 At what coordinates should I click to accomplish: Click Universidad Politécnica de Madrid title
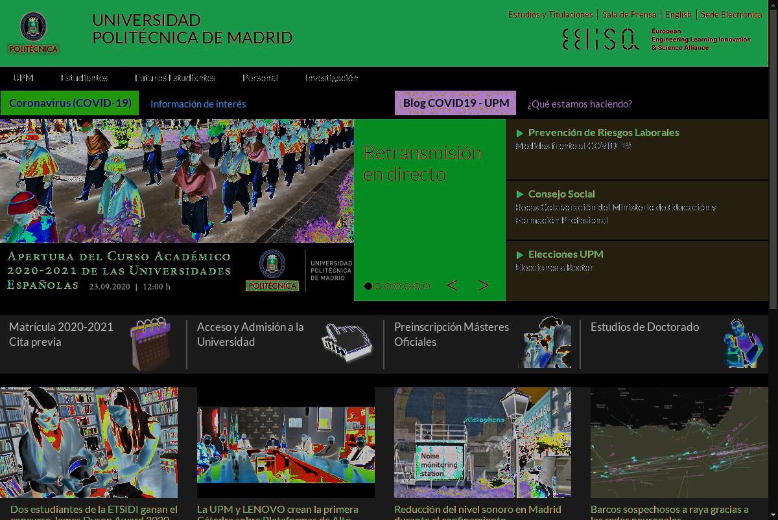193,29
